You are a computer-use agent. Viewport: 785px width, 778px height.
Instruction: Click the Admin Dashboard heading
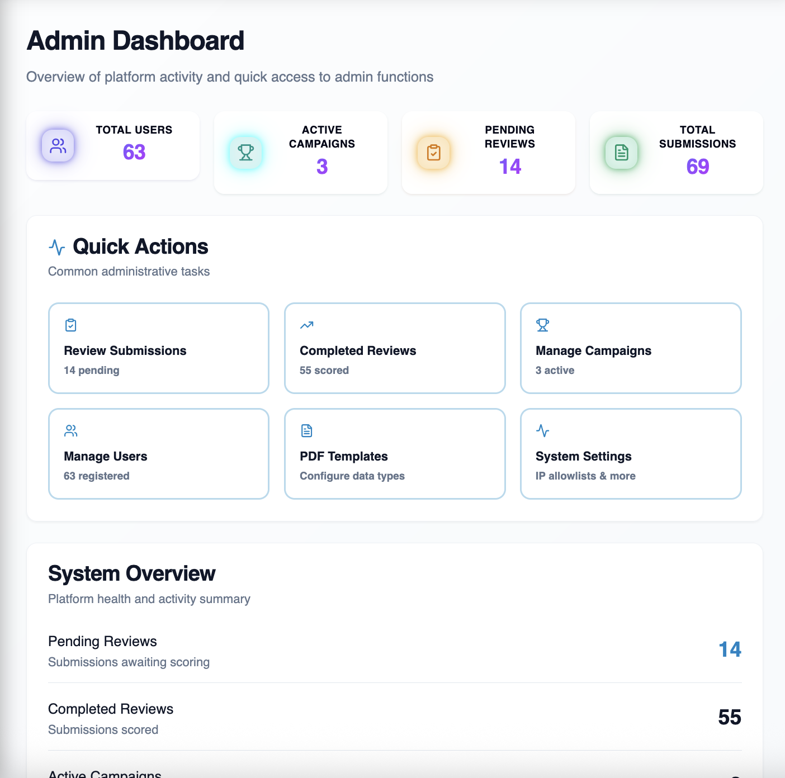coord(135,41)
